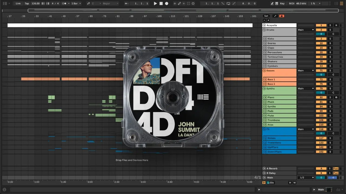
Task: Toggle the metronome icon
Action: tap(65, 4)
